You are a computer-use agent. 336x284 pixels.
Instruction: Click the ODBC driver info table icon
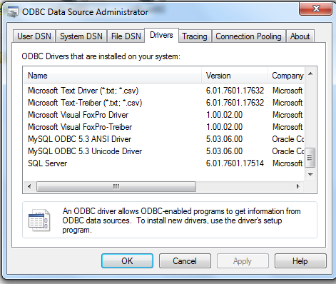coord(39,220)
